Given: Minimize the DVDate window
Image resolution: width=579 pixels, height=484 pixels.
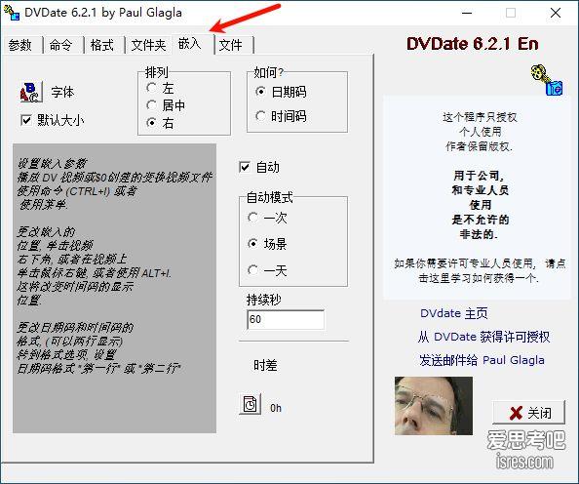Looking at the screenshot, I should point(467,13).
